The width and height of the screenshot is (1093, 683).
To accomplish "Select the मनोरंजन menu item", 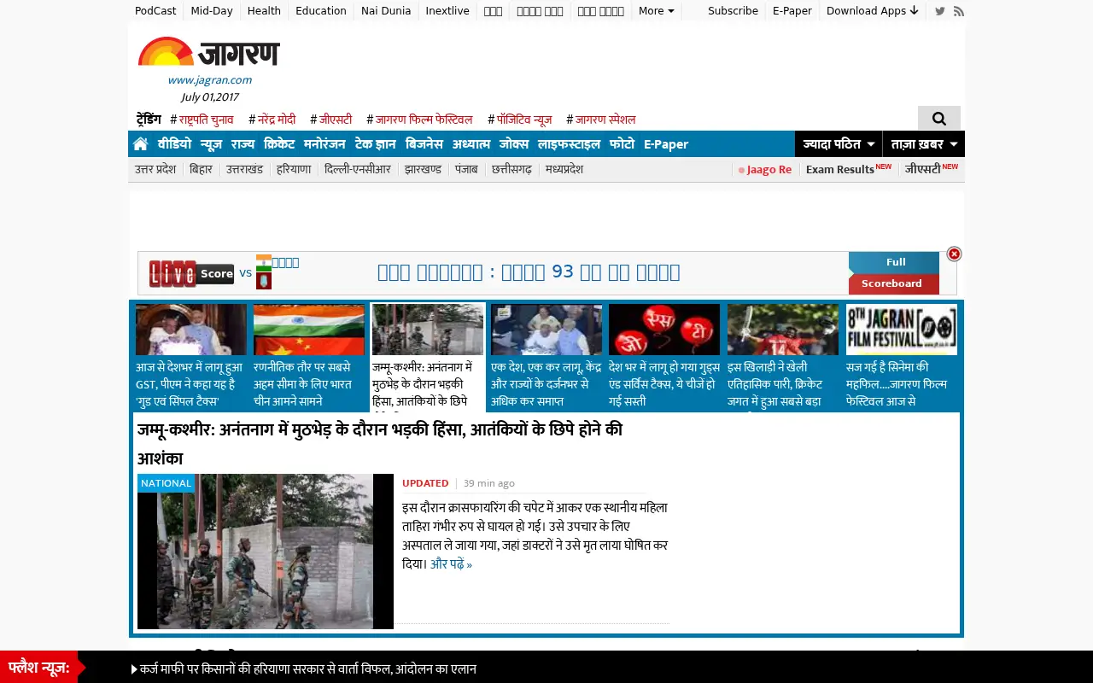I will tap(324, 144).
